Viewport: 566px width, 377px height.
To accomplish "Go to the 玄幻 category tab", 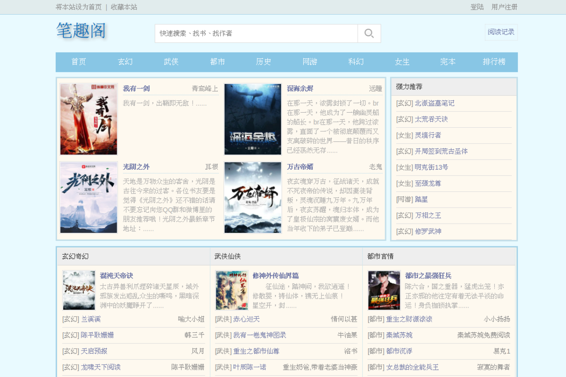I will click(125, 62).
